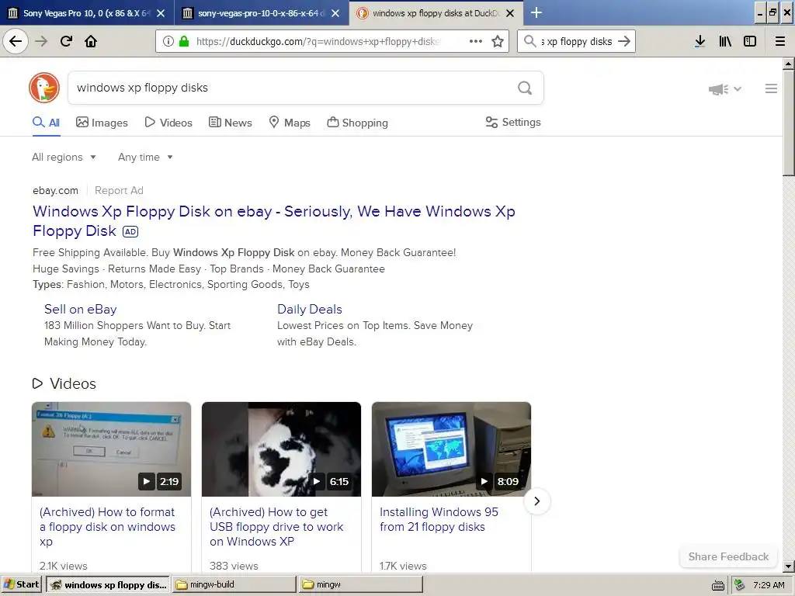The image size is (795, 596).
Task: Open the browser home page
Action: (x=91, y=41)
